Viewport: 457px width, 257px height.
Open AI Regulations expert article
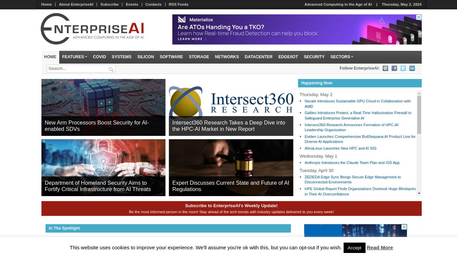click(231, 168)
